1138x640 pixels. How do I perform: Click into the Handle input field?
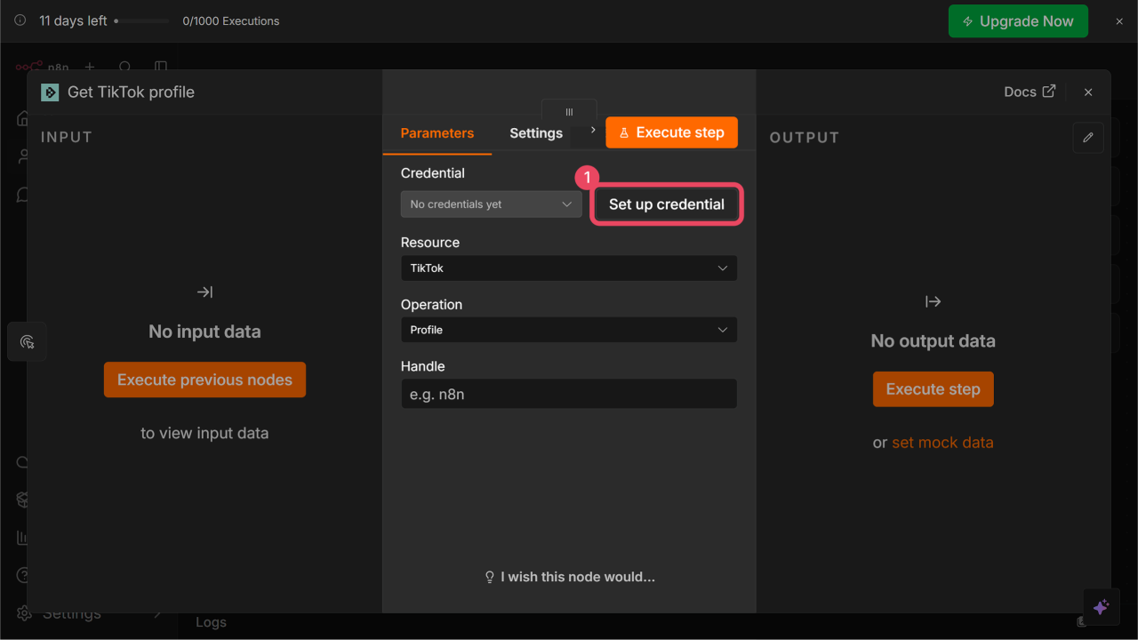569,394
